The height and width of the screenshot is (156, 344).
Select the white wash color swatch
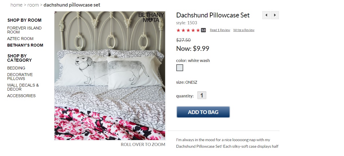pyautogui.click(x=180, y=68)
